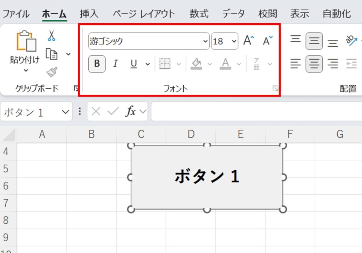Open fill color dropdown arrow
The height and width of the screenshot is (253, 362).
point(210,64)
